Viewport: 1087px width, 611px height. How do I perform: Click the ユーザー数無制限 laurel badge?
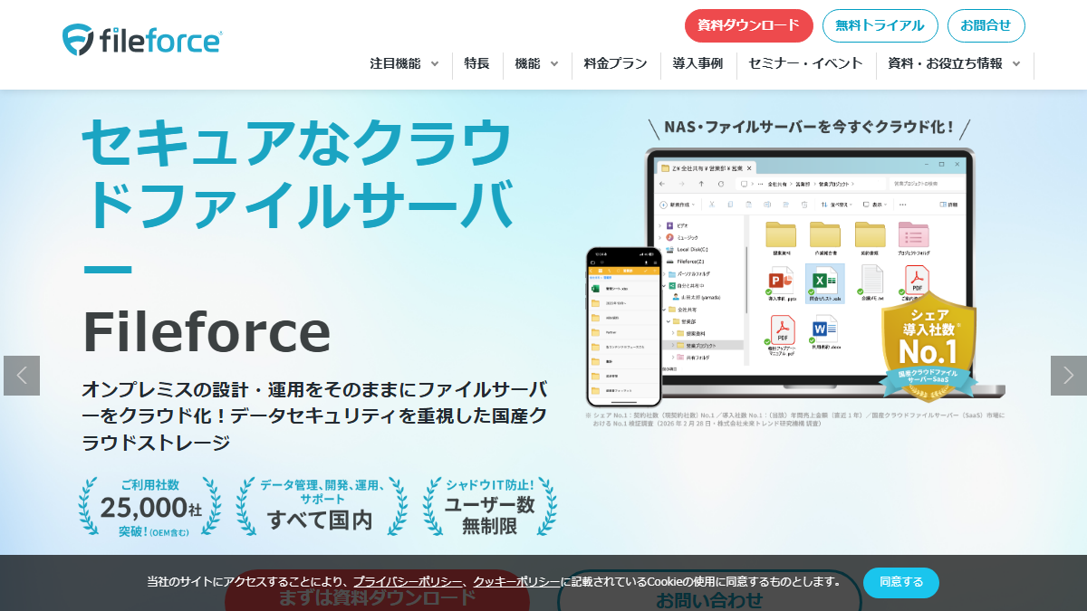[489, 508]
